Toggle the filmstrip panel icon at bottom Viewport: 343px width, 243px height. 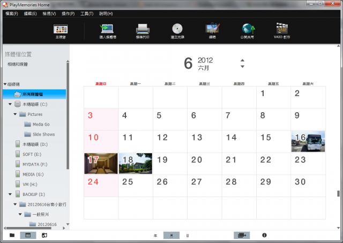[242, 235]
